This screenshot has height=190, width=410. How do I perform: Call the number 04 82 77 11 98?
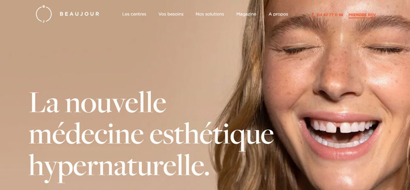330,15
